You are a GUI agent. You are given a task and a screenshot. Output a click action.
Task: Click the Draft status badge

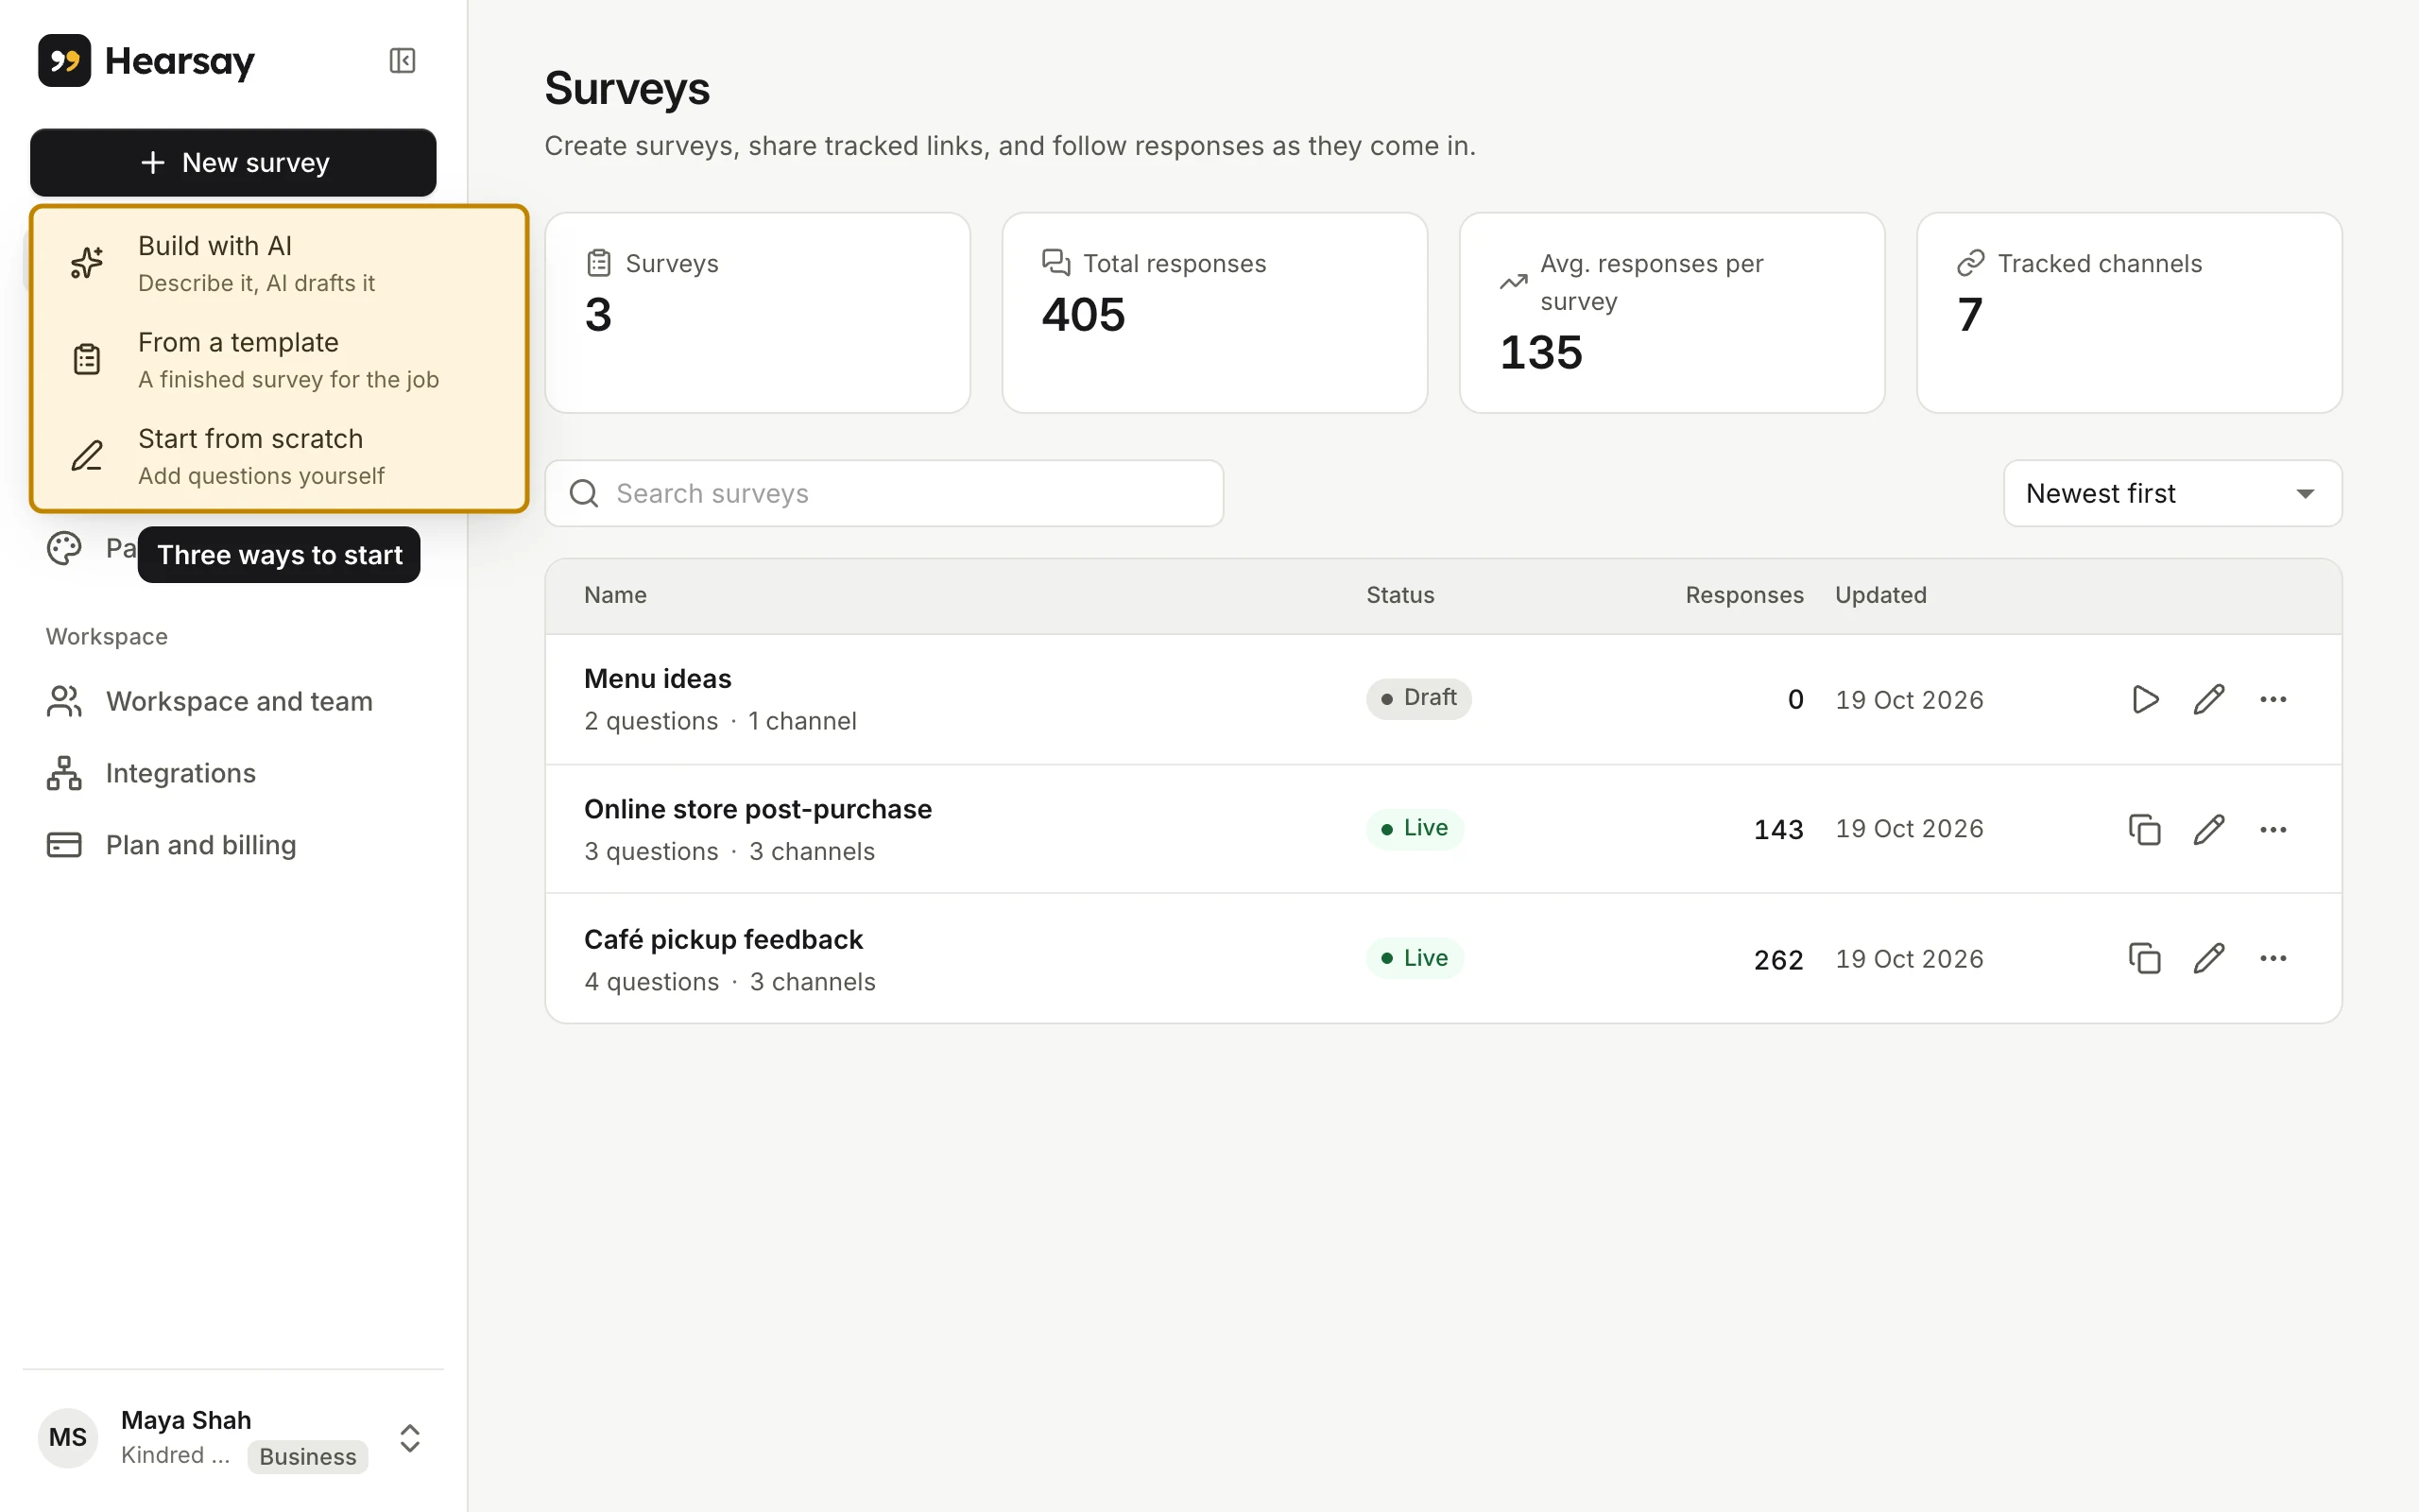[x=1418, y=698]
